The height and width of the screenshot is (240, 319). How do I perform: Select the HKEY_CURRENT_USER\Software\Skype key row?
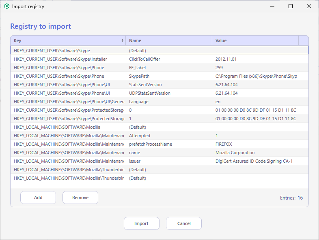[159, 50]
